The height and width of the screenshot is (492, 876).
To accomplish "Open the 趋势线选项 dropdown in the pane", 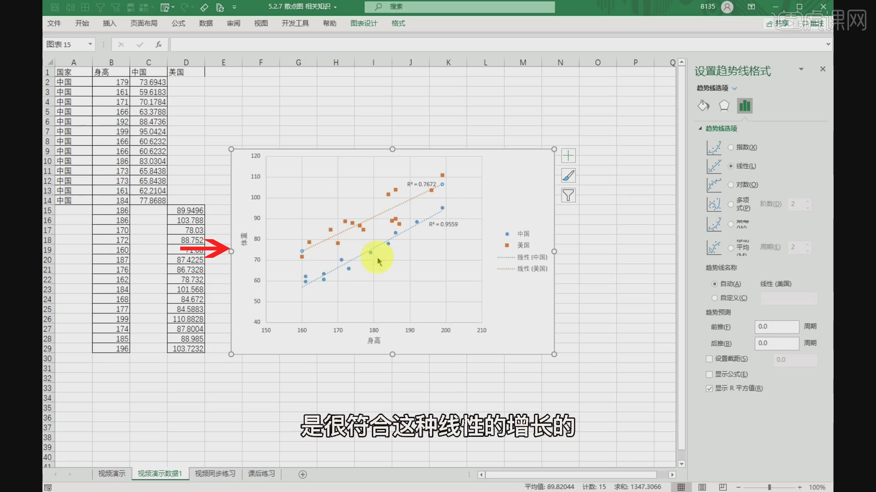I will (735, 88).
